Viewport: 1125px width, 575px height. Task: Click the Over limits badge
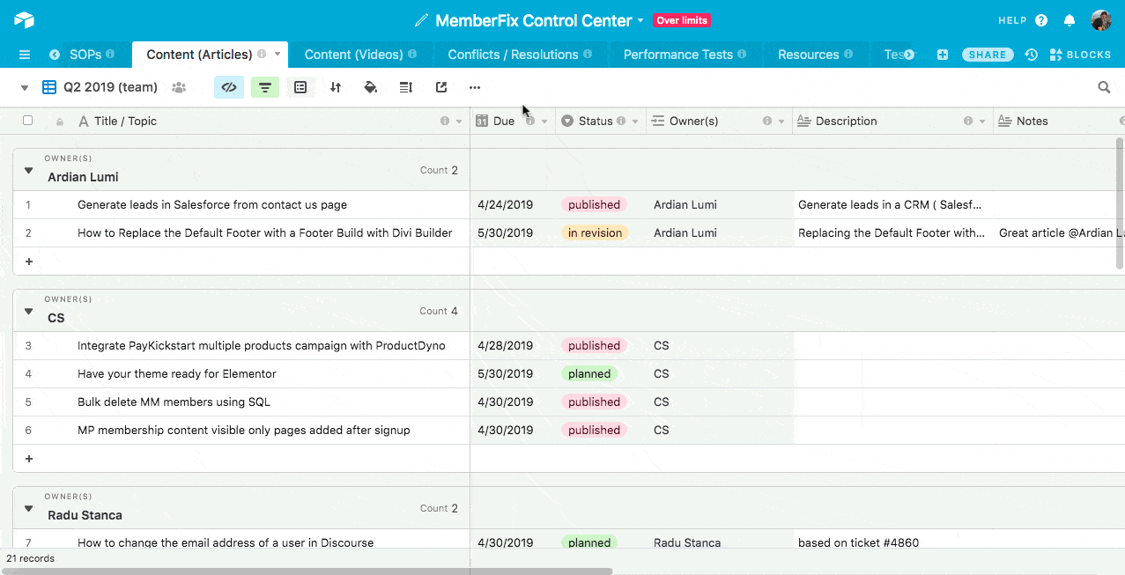pos(682,20)
